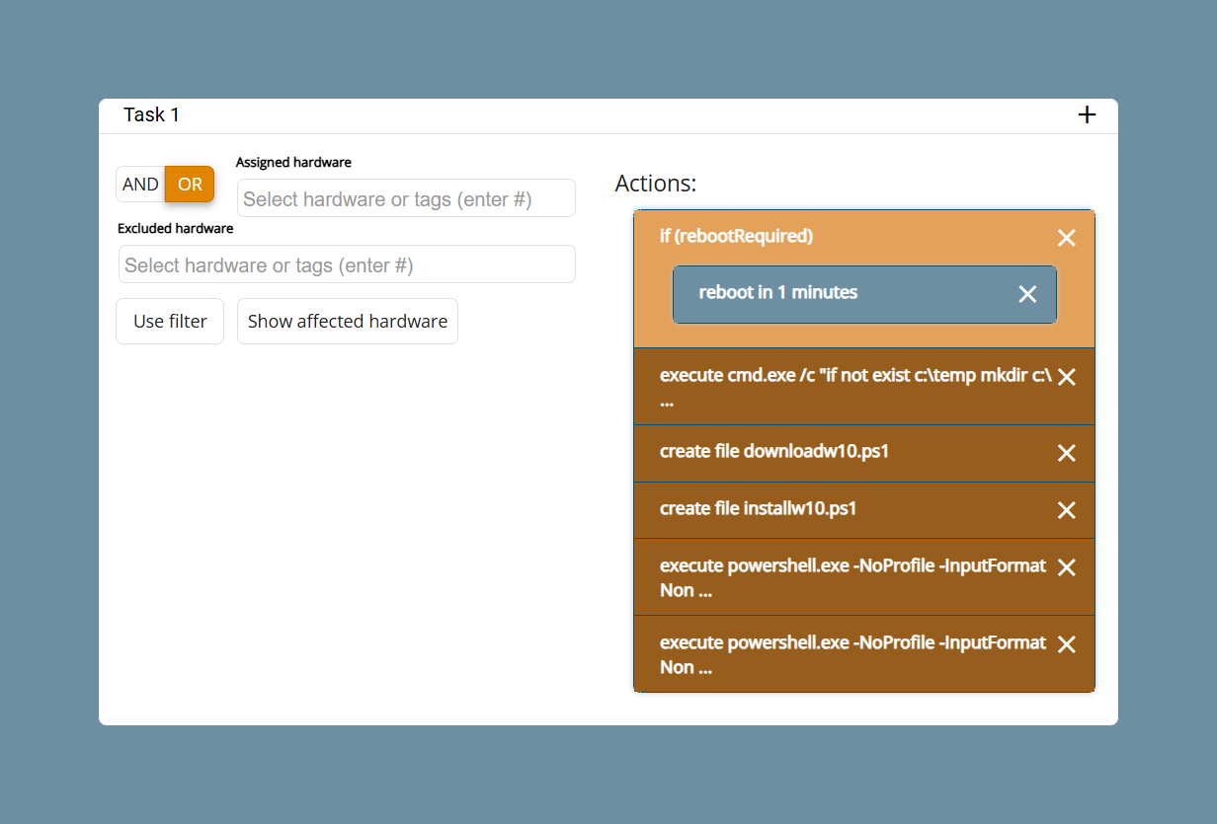Focus the Excluded hardware input field

pyautogui.click(x=347, y=264)
